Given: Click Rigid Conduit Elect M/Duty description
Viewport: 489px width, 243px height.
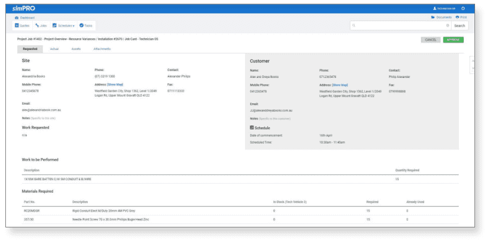Looking at the screenshot, I should click(104, 211).
